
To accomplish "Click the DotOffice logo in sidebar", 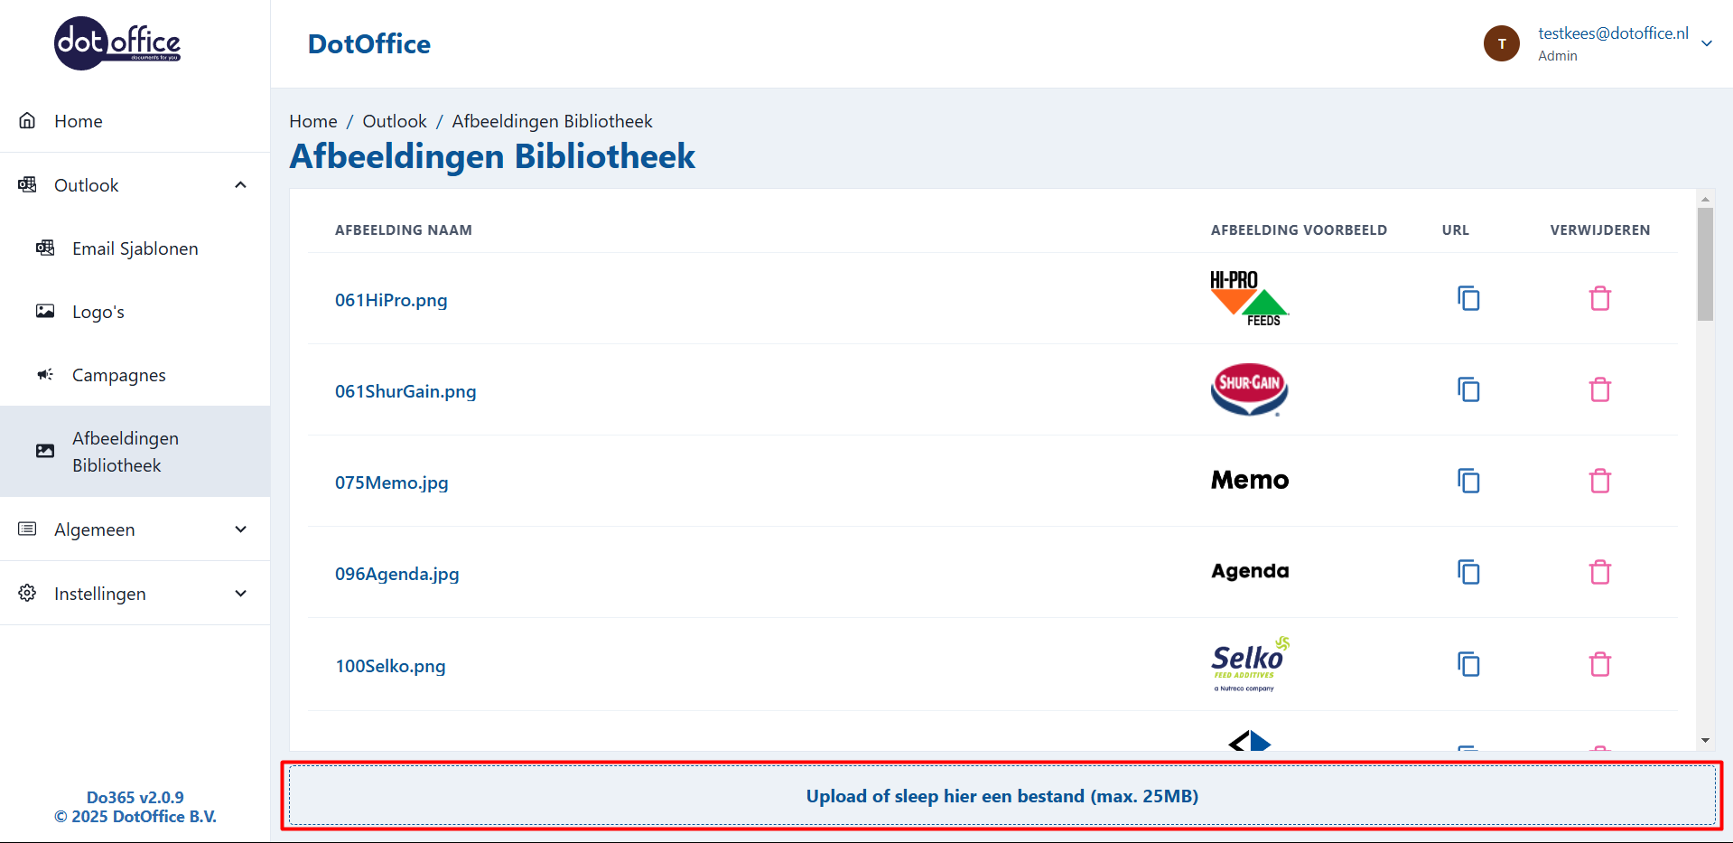I will (117, 43).
